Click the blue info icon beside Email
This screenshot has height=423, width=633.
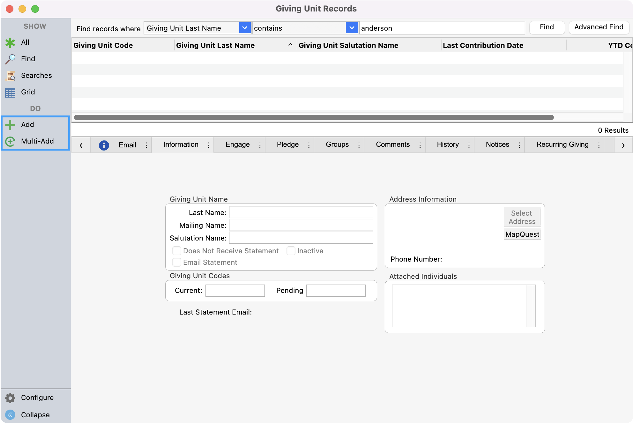[x=104, y=145]
